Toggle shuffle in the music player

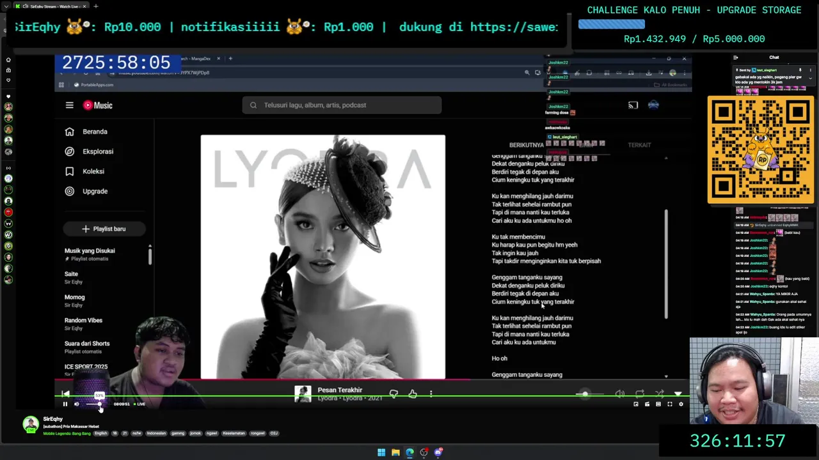(659, 394)
